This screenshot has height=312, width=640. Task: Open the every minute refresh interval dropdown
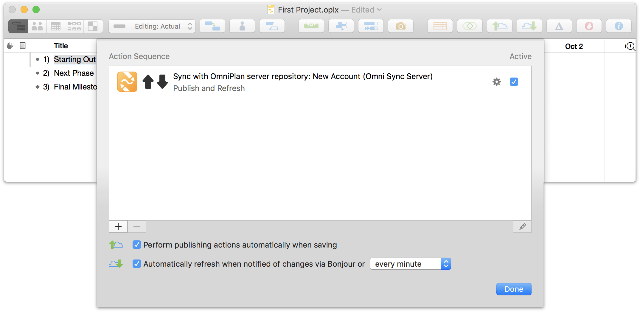(x=411, y=264)
